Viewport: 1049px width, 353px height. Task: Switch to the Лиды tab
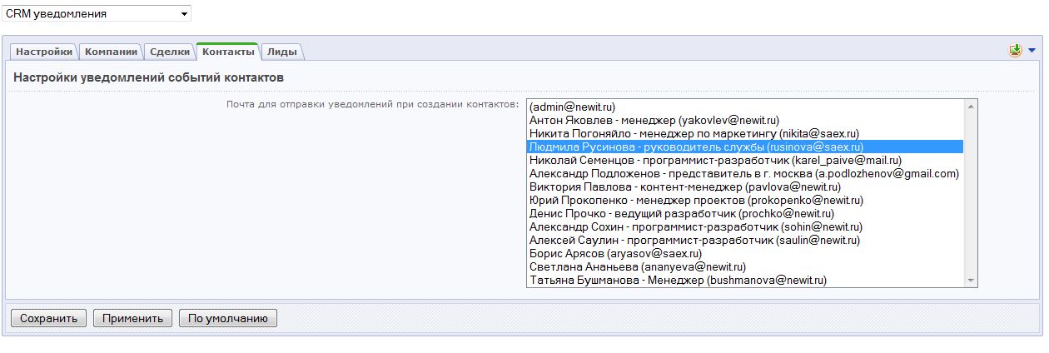coord(282,52)
